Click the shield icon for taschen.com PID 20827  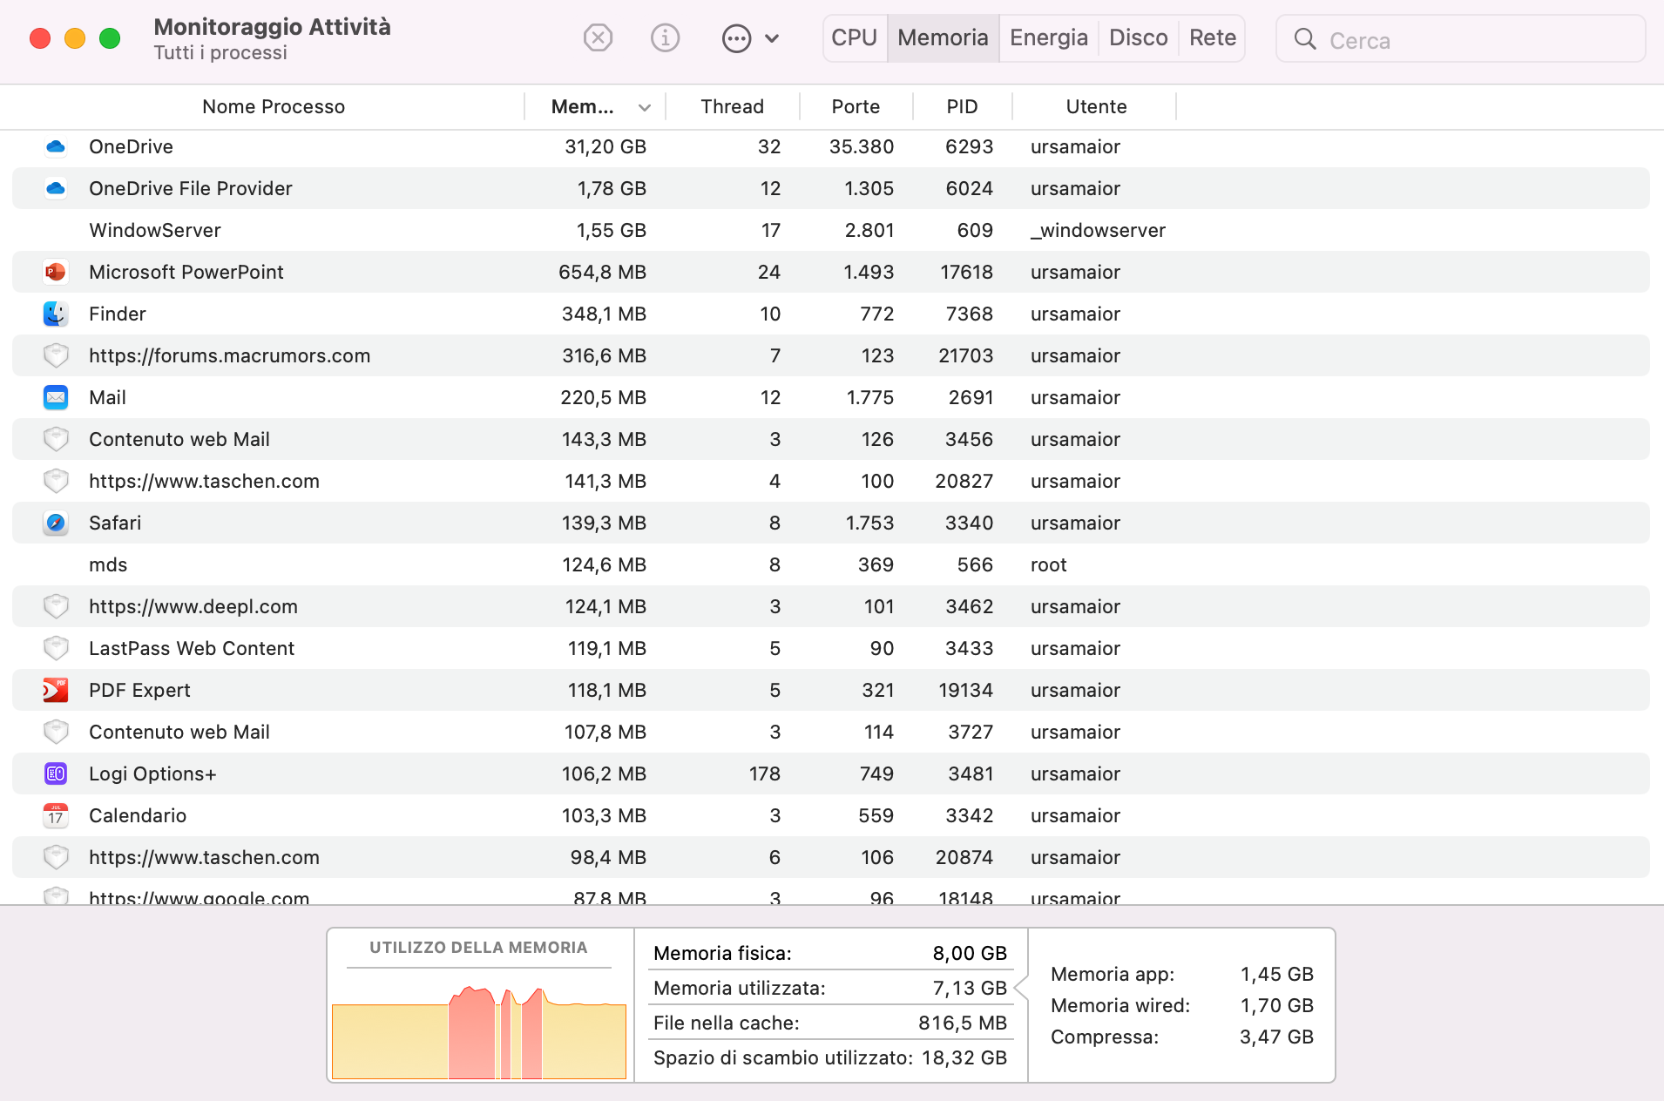tap(56, 481)
